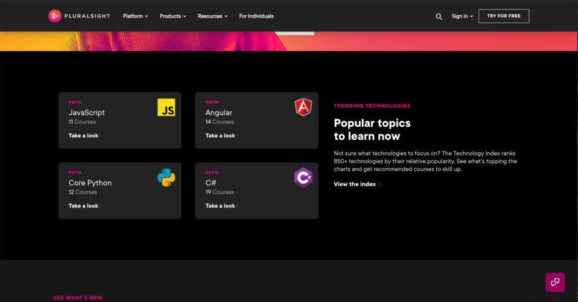Click the C# hexagon logo icon

[303, 177]
